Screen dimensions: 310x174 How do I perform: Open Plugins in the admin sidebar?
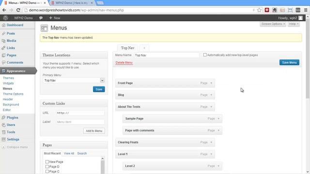pos(12,117)
